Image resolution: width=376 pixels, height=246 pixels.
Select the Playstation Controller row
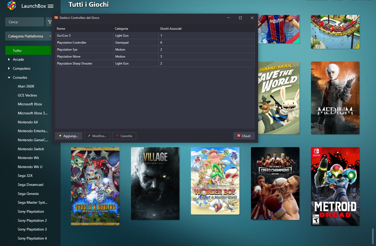point(155,43)
